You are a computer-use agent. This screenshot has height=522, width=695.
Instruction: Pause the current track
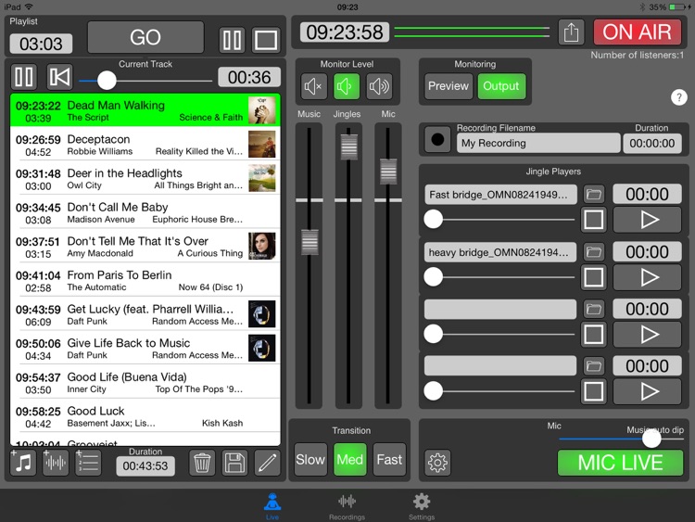[x=24, y=77]
